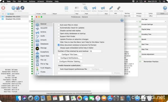Click the Album column header

point(63,14)
